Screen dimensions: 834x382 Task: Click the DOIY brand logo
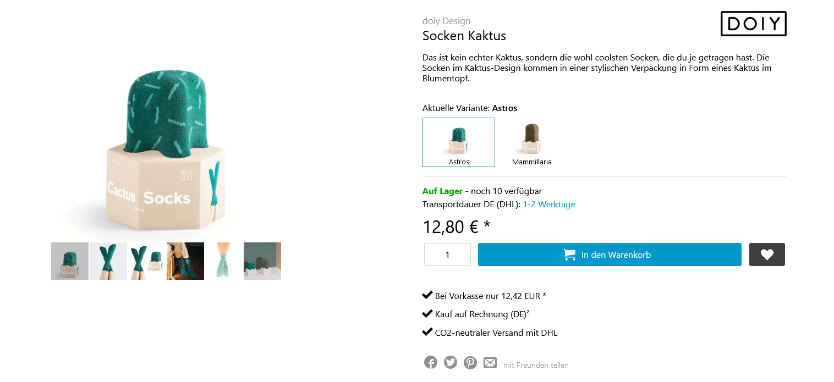tap(753, 24)
